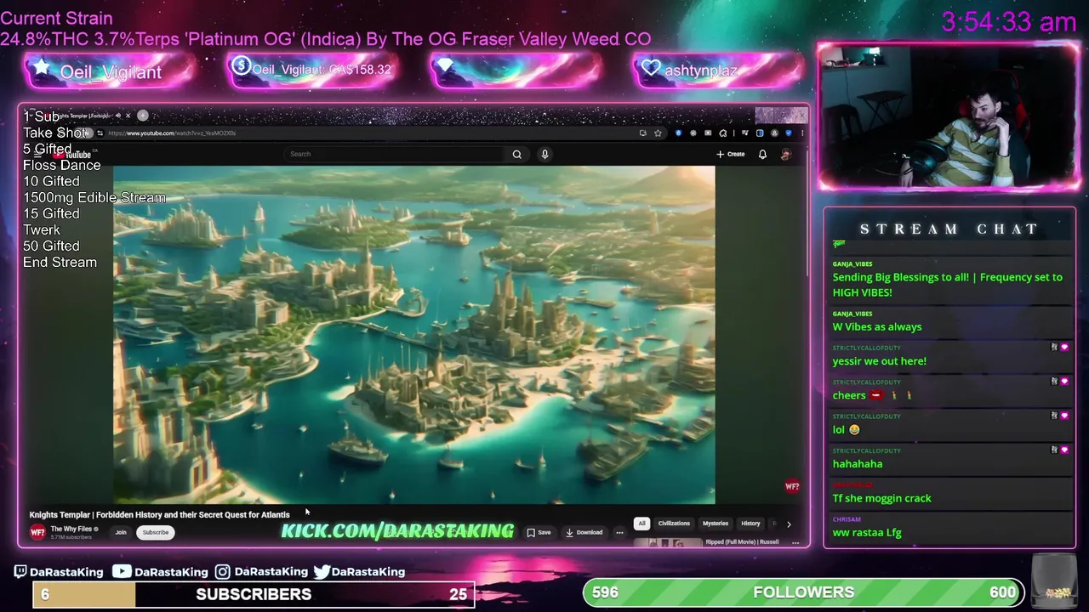
Task: Open the browser three-dot menu
Action: [801, 133]
